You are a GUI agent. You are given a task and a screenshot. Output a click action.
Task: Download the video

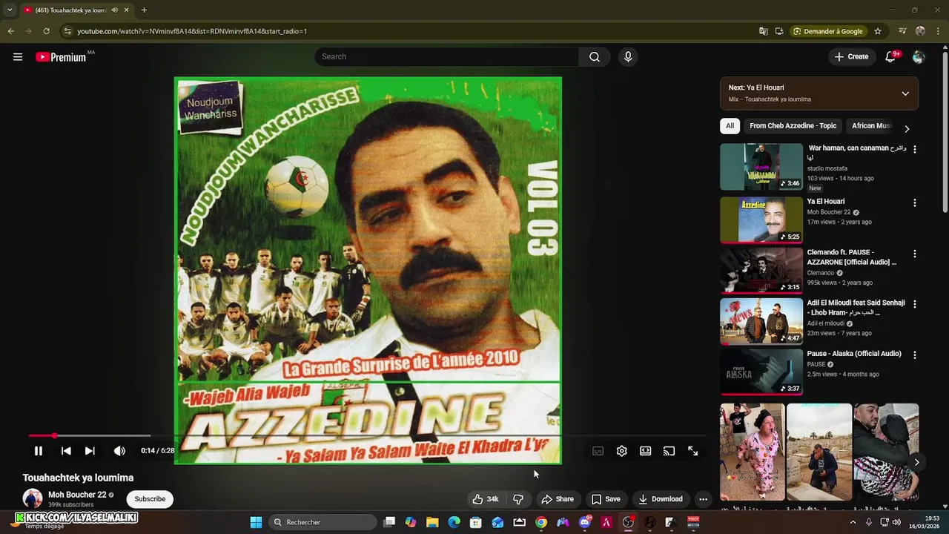[x=661, y=499]
